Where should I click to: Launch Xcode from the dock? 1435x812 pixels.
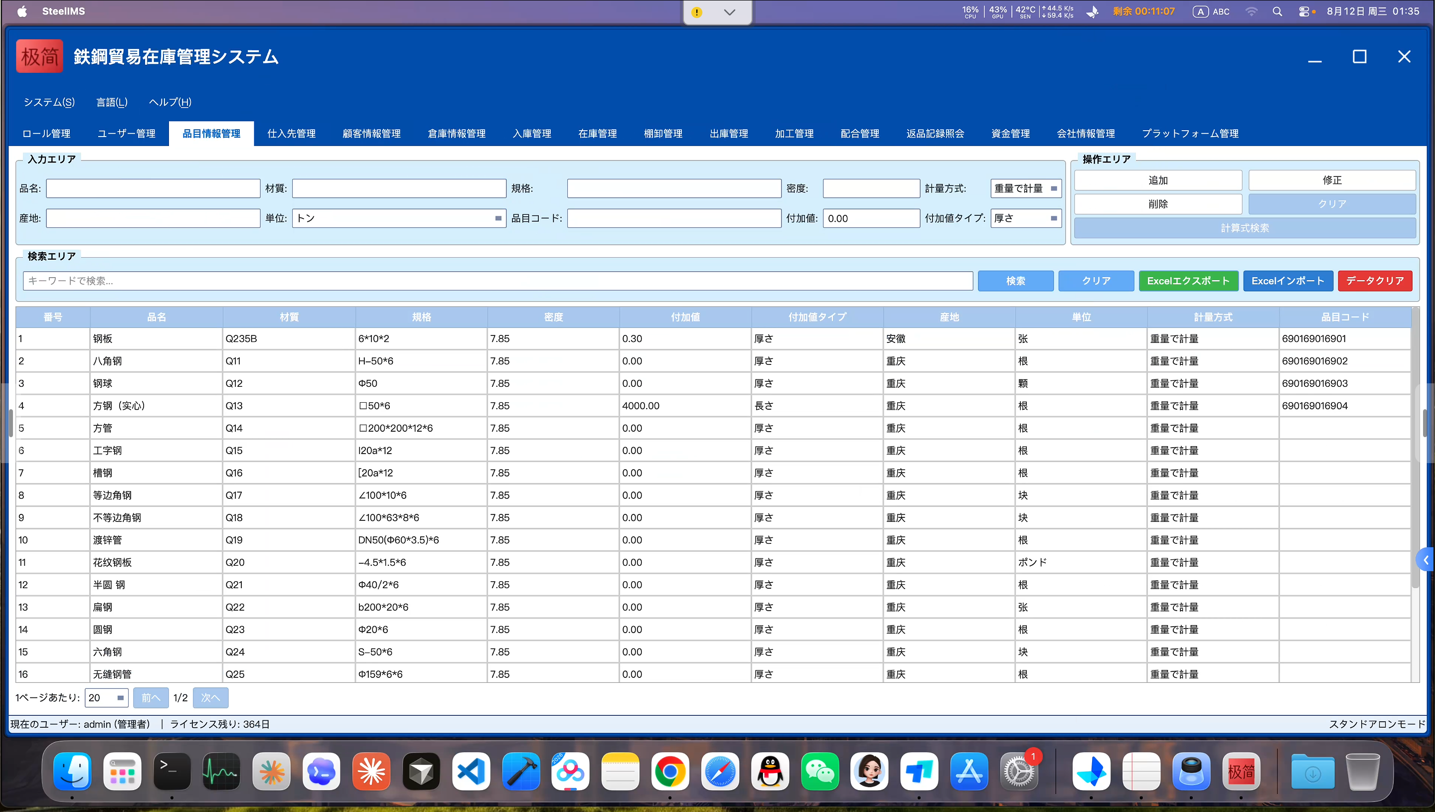point(521,772)
